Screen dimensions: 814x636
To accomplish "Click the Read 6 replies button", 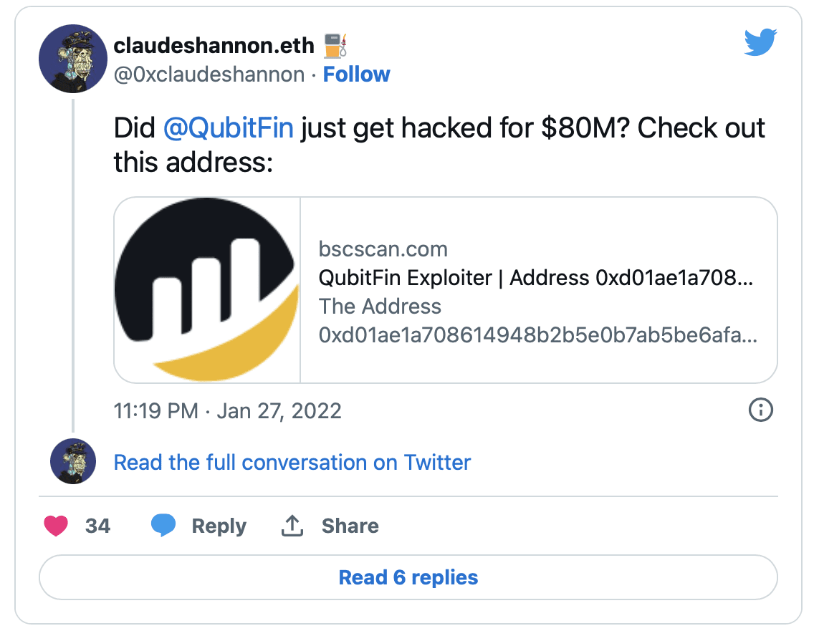I will [x=408, y=577].
